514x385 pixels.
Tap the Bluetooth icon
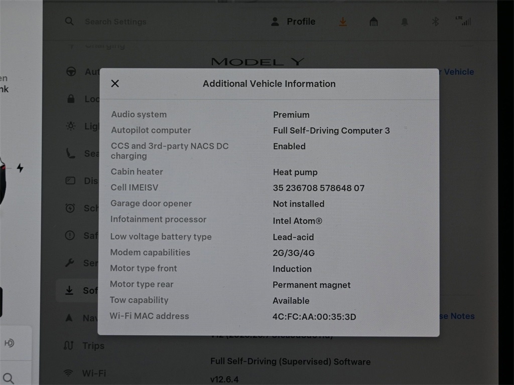(x=435, y=22)
